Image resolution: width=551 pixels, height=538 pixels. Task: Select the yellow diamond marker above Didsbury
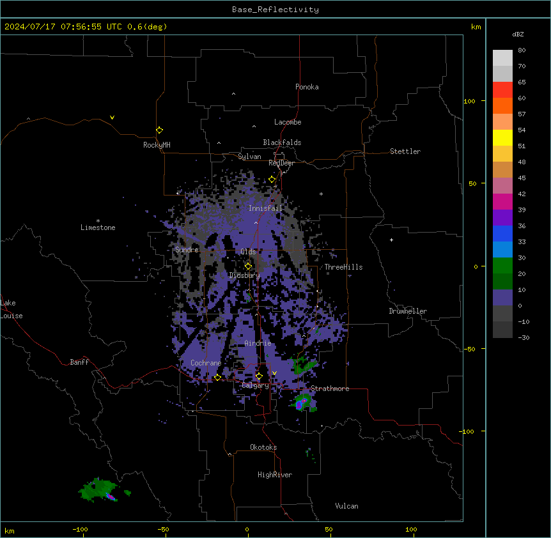248,266
